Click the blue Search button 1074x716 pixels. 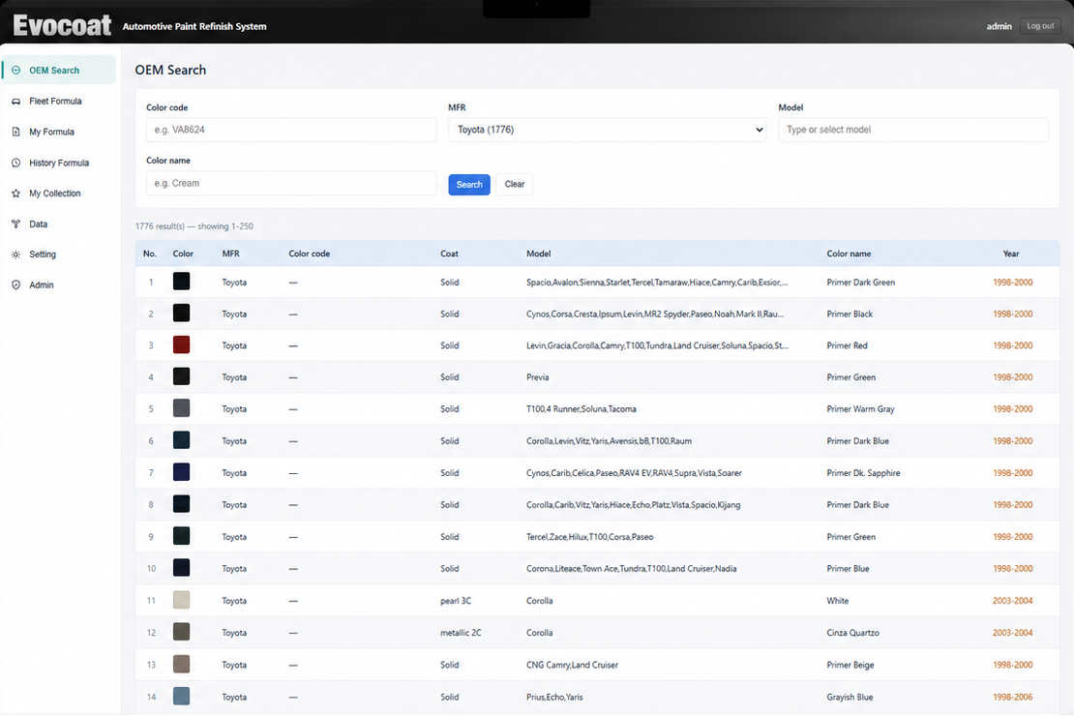coord(469,184)
